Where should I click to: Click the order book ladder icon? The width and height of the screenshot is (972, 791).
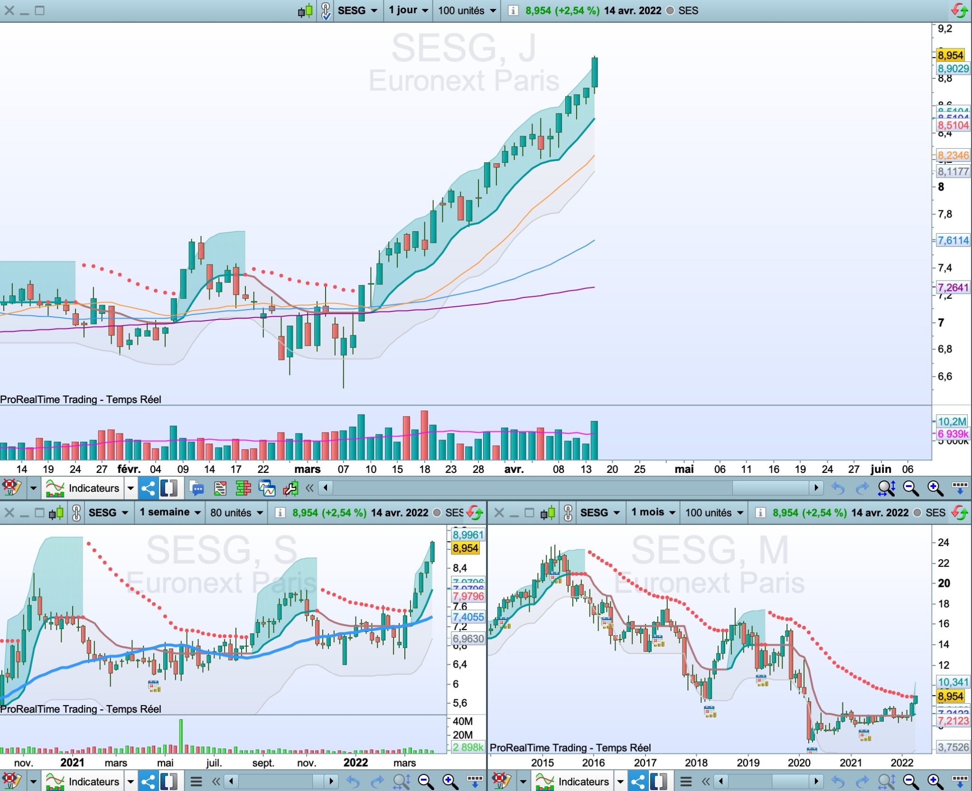(243, 488)
